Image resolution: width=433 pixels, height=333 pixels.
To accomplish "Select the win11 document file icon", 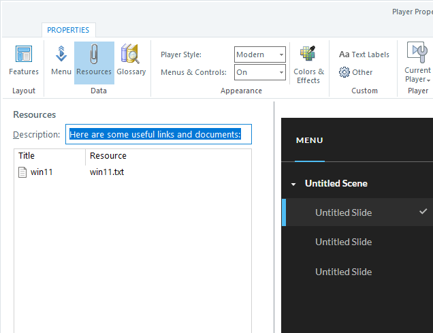I will point(22,172).
